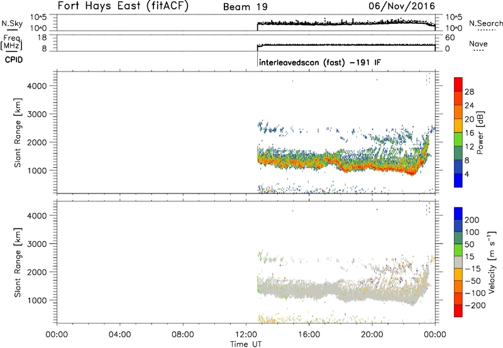
Task: Click the light green segment of the Power colorbar
Action: pos(458,139)
